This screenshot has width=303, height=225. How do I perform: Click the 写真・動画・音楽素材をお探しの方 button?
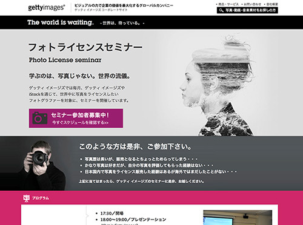point(247,10)
